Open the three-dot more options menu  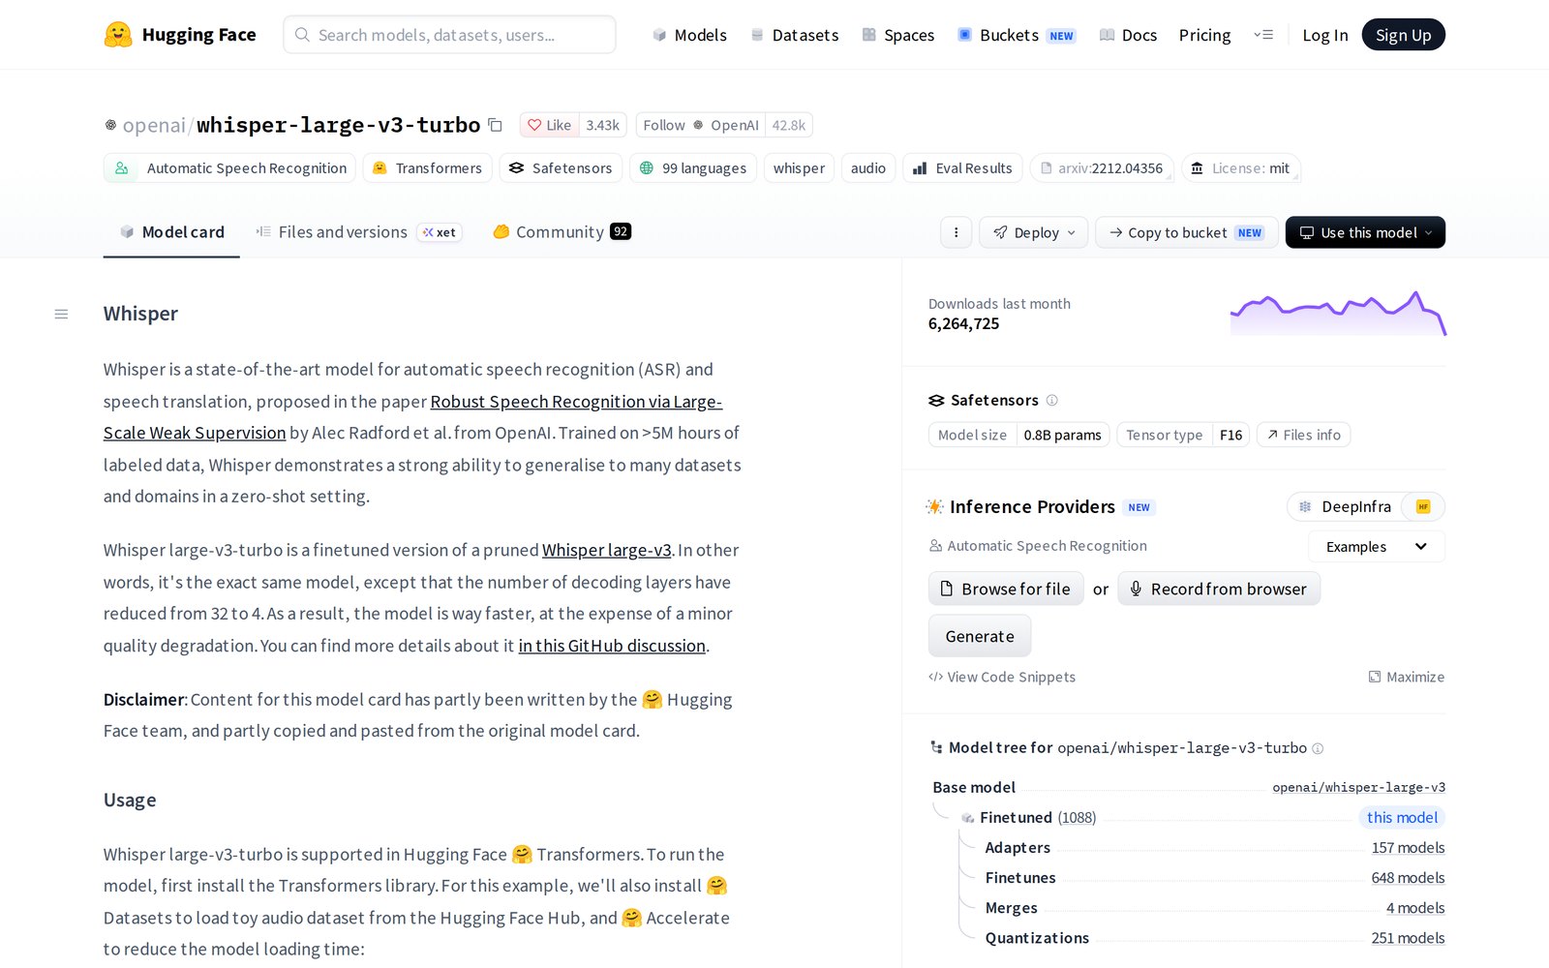956,232
